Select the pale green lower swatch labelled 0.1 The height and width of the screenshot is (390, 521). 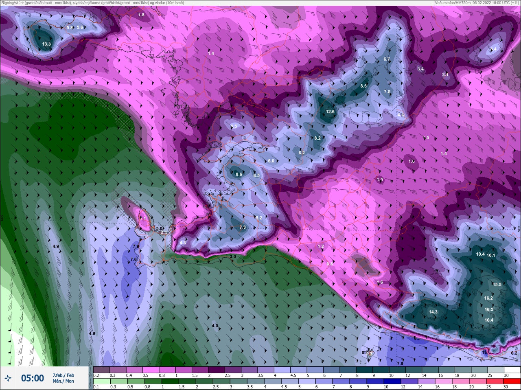click(101, 381)
